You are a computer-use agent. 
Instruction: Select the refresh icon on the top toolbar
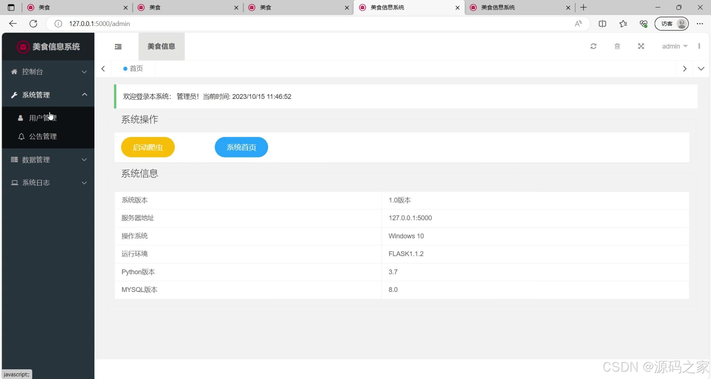[593, 46]
